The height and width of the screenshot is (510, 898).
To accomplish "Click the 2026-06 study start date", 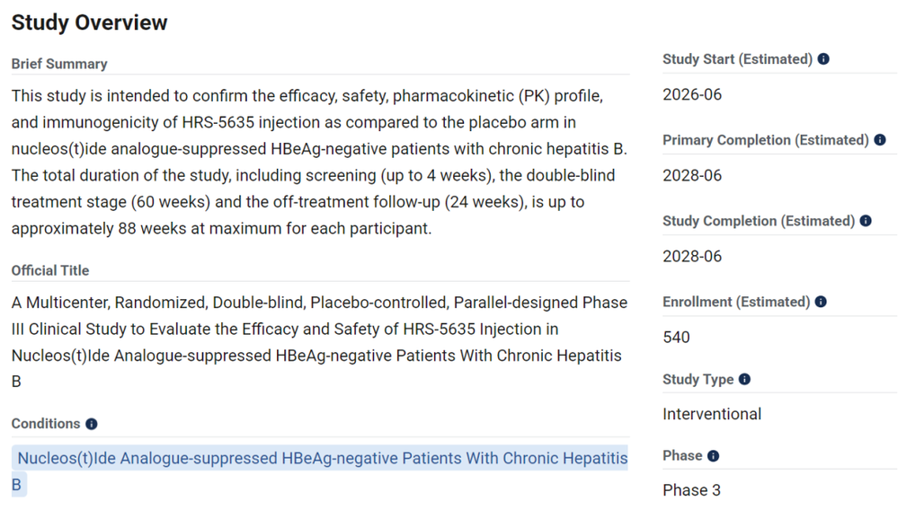I will [692, 94].
